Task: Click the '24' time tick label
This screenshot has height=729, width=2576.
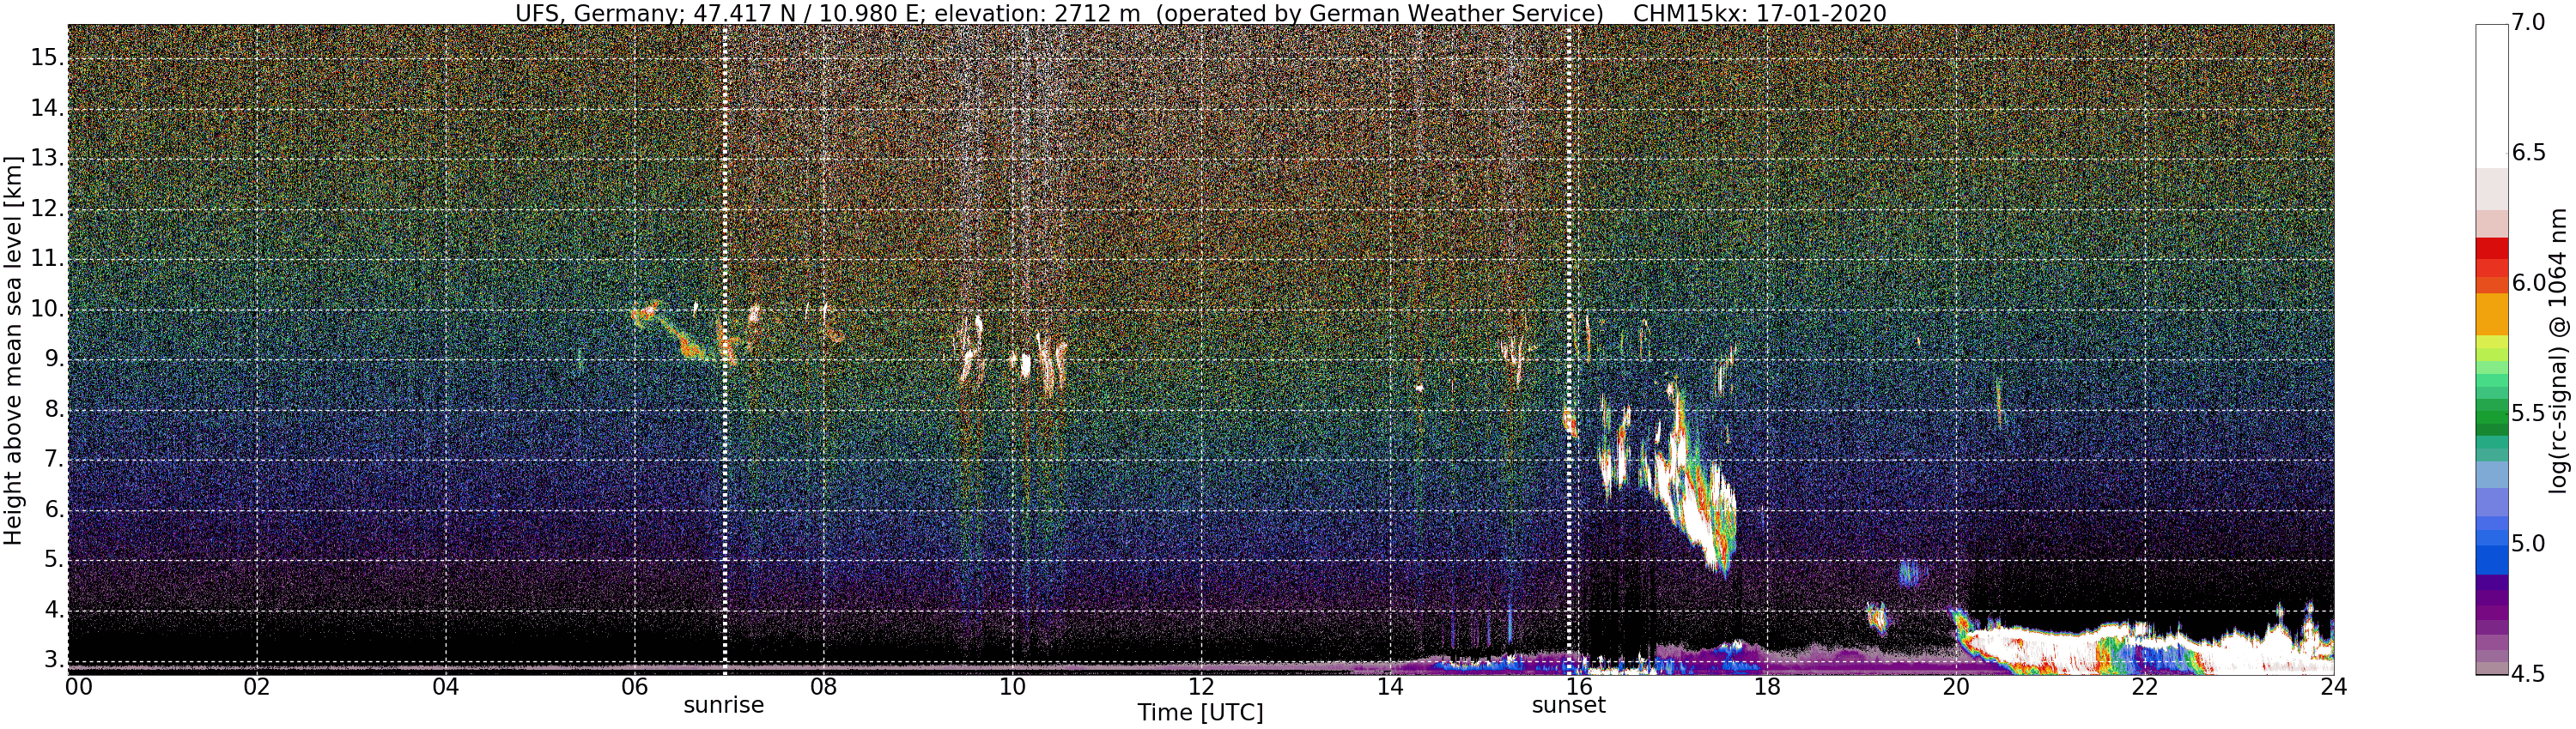Action: 2334,686
